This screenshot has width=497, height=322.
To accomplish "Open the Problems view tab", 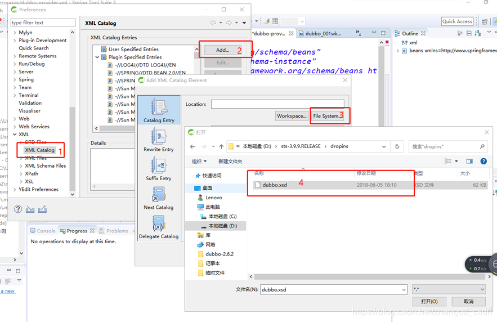I will (114, 231).
